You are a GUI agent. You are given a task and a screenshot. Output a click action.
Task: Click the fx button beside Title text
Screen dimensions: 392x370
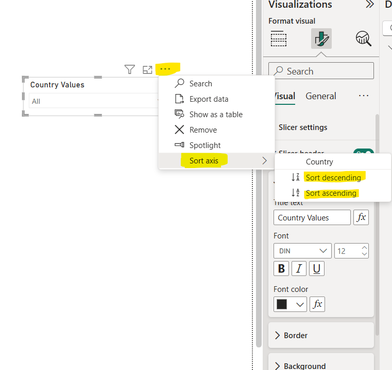pos(361,217)
